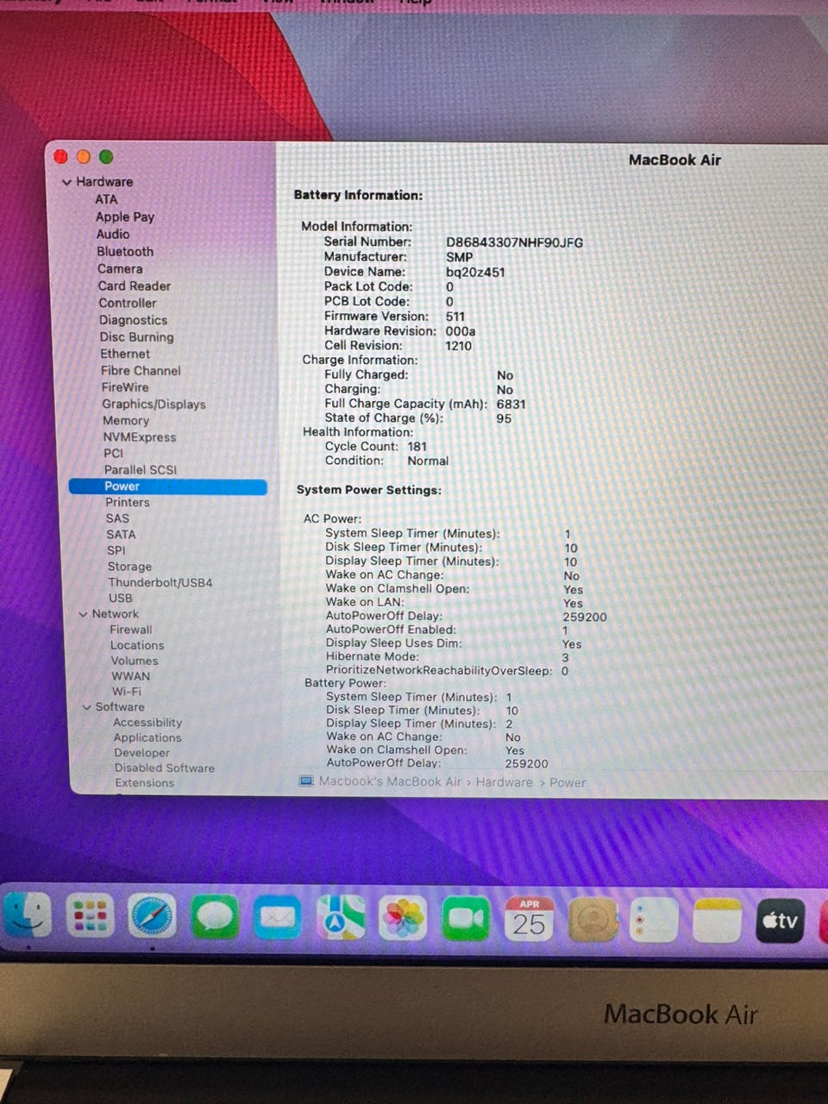Show Audio hardware information
The image size is (828, 1104).
pos(113,234)
